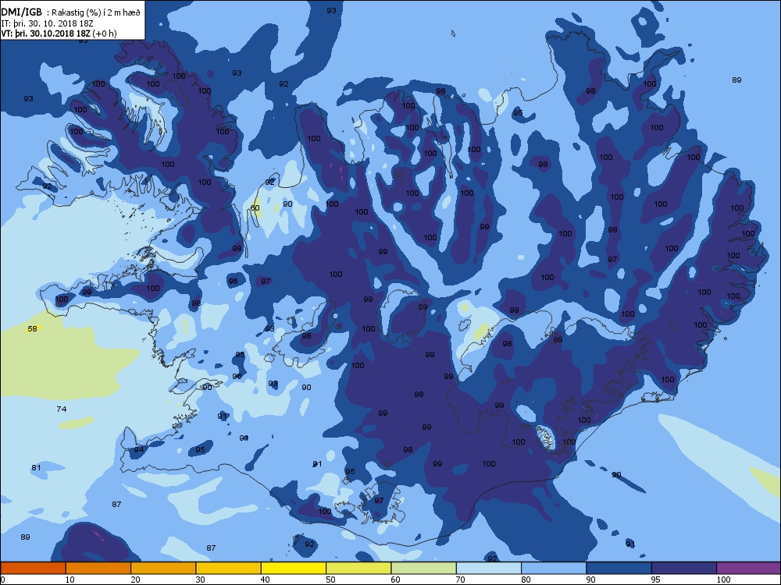
Task: Click the legend tick label 0
Action: 3,580
